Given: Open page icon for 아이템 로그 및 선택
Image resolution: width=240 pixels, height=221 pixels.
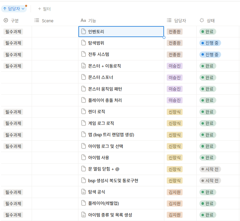Looking at the screenshot, I should coord(84,146).
